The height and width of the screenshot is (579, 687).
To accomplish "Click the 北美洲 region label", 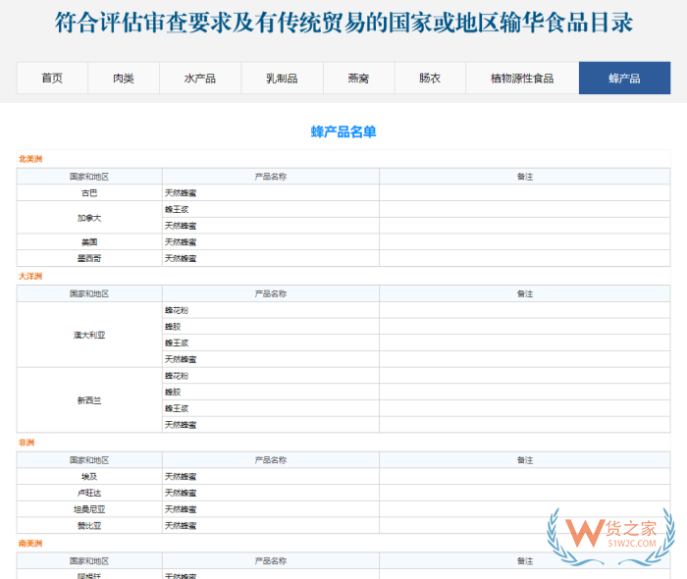I will coord(30,159).
